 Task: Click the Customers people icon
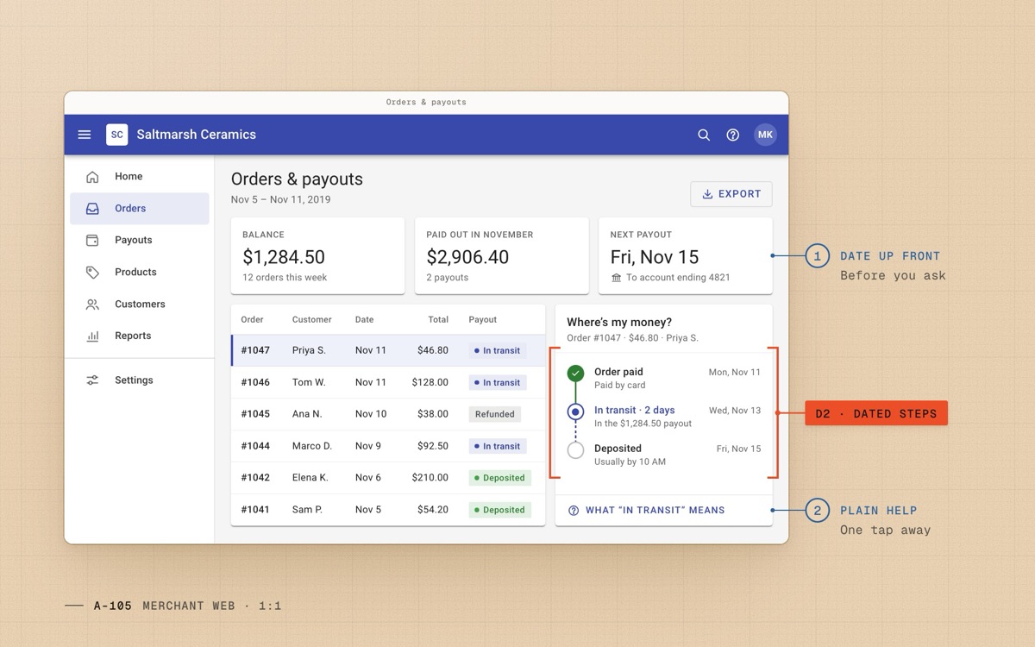[92, 305]
